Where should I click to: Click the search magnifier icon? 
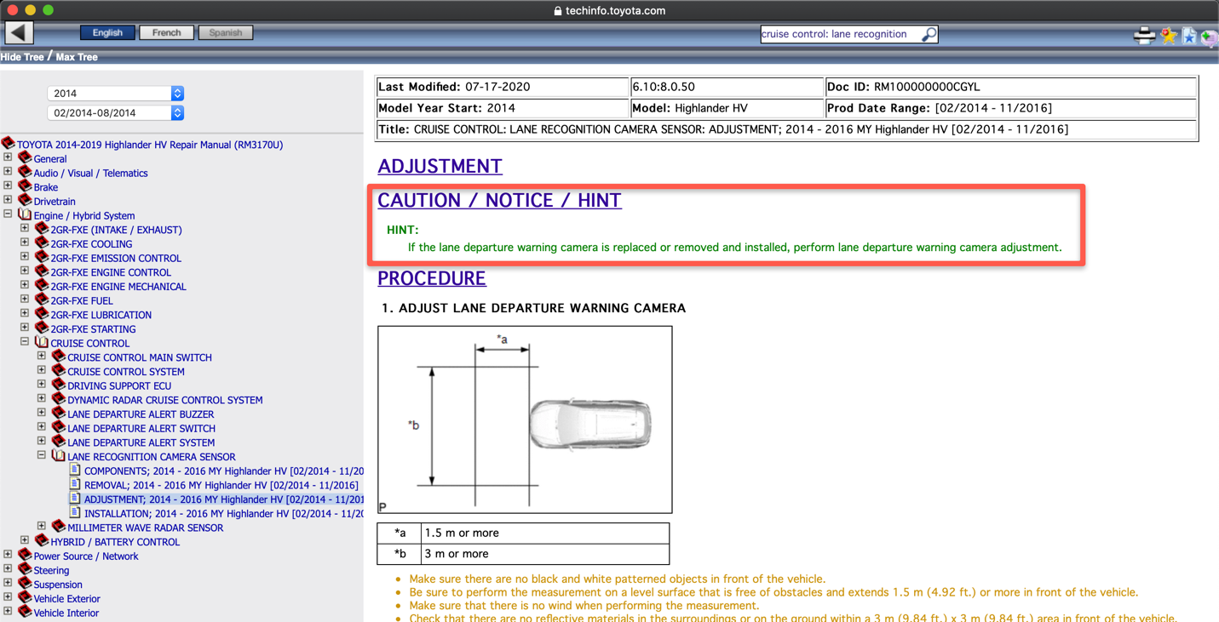[x=928, y=34]
